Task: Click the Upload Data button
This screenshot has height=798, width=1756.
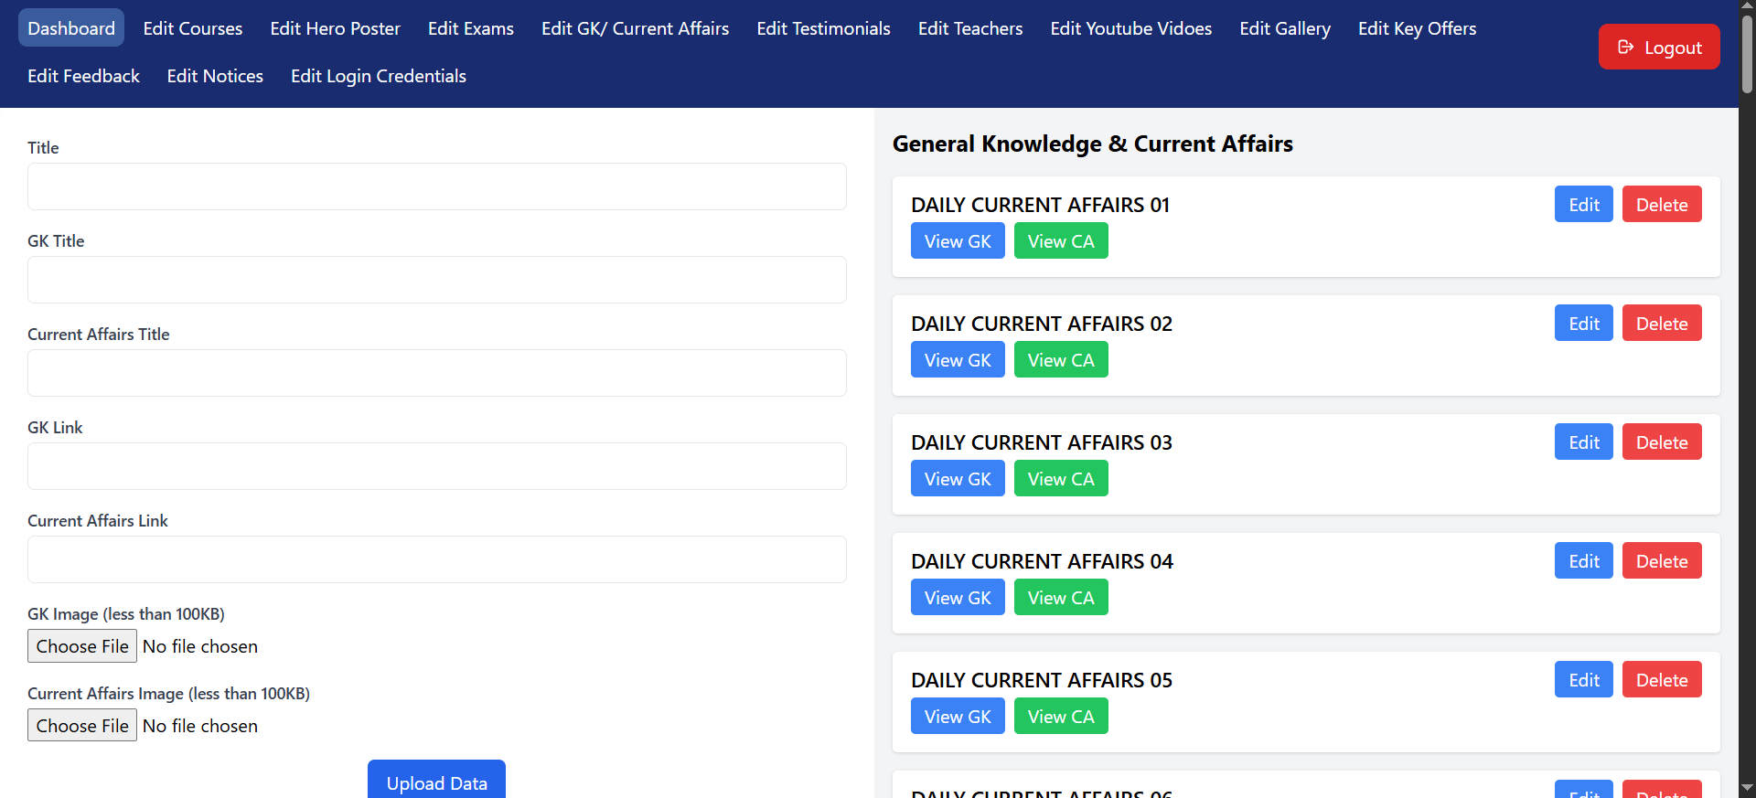Action: (436, 781)
